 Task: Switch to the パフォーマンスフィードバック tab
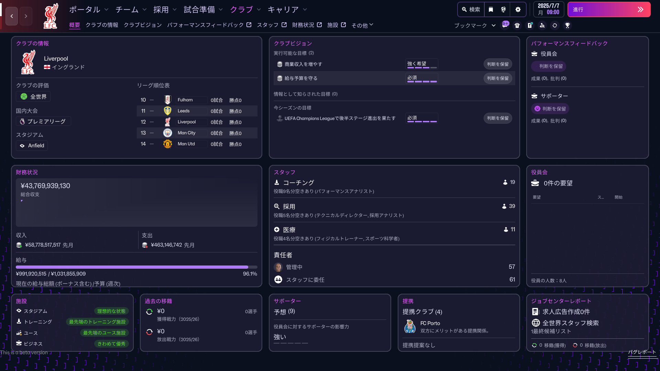click(x=206, y=25)
